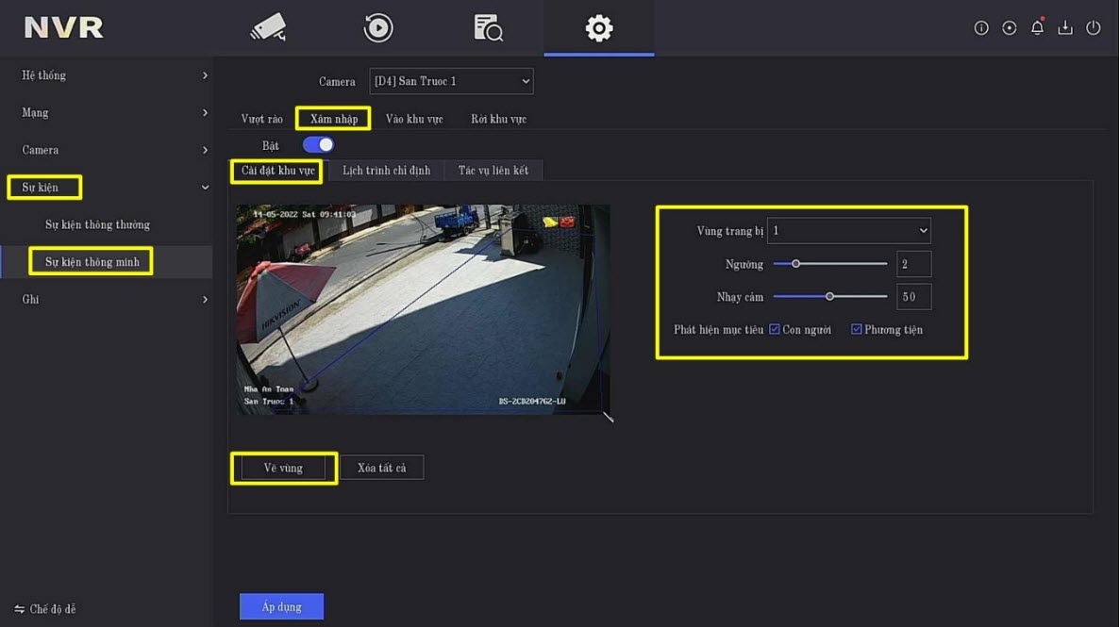This screenshot has width=1120, height=627.
Task: Adjust the Nhạy cảm sensitivity slider
Action: click(829, 296)
